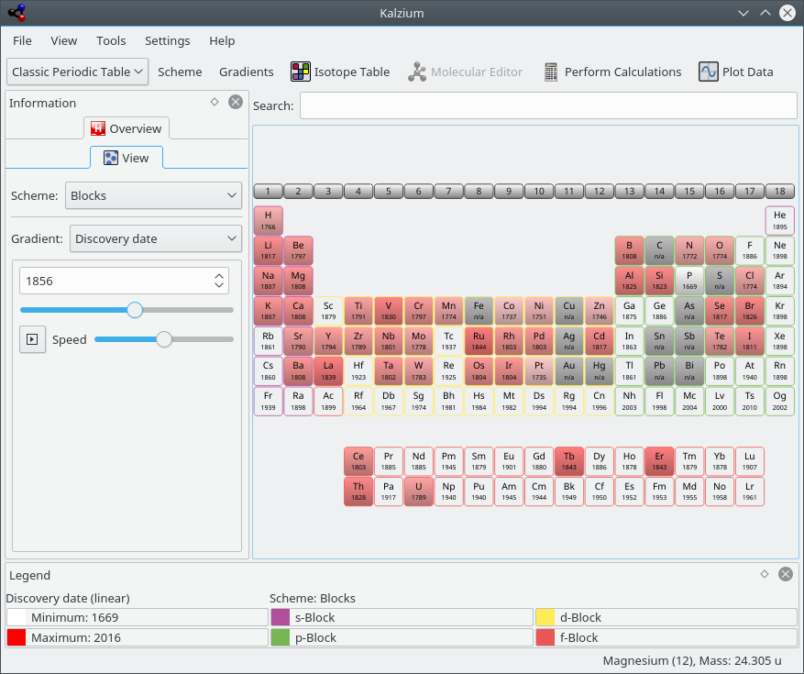Select the Erbium (Er) element tile

[659, 461]
